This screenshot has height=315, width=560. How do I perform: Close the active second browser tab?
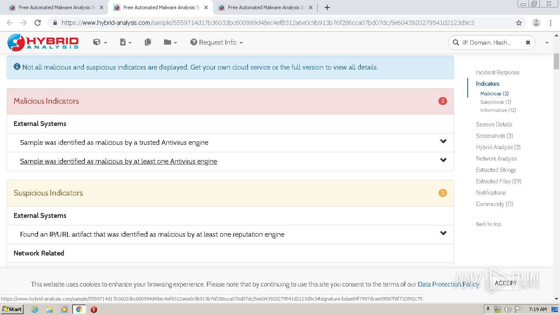point(206,7)
